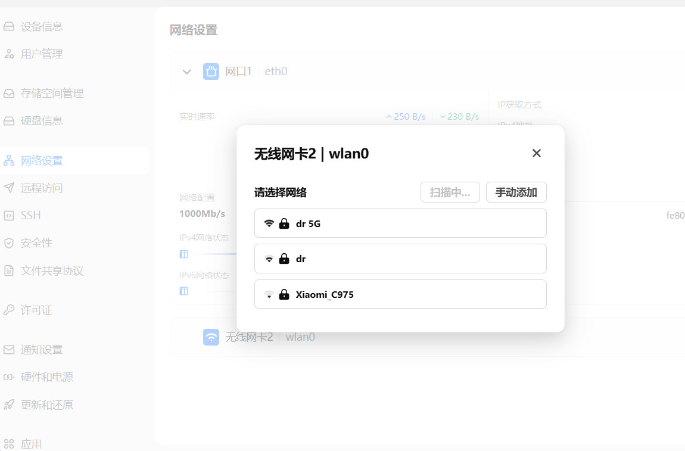Click the SSH sidebar icon
The width and height of the screenshot is (685, 451).
tap(9, 216)
